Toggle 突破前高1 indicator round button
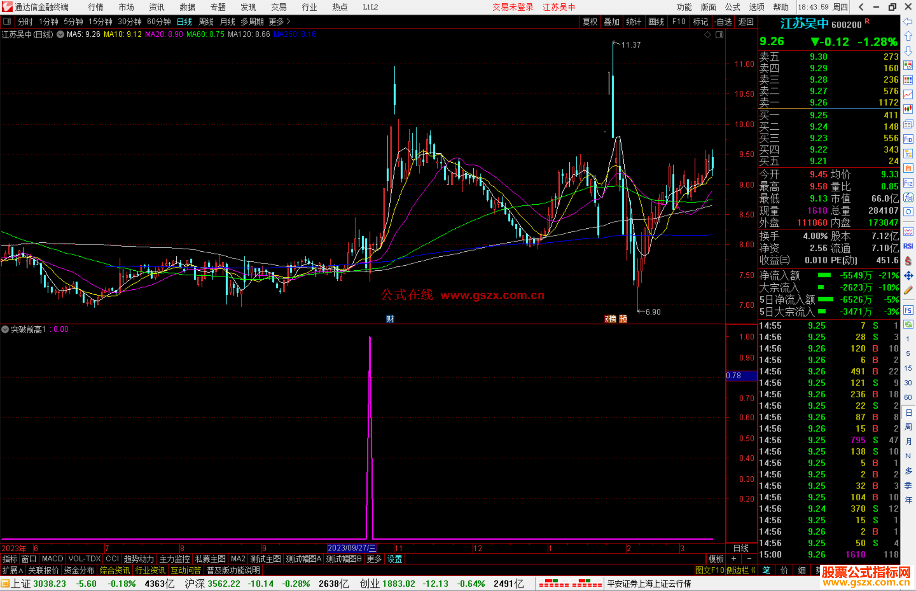Viewport: 916px width, 591px height. click(x=5, y=329)
